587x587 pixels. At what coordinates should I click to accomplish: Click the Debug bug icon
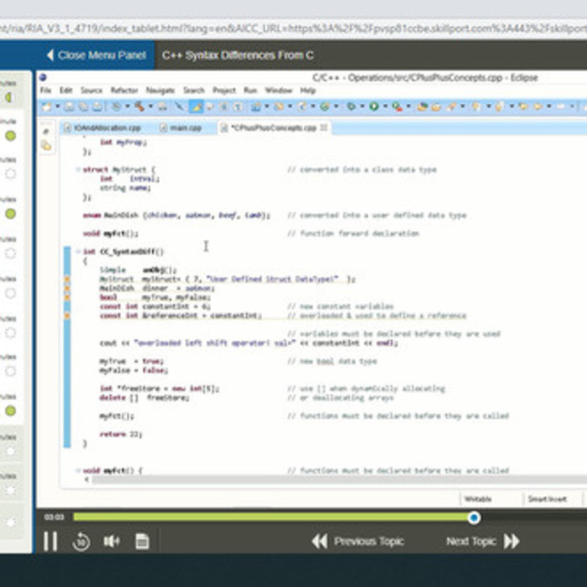[x=351, y=106]
